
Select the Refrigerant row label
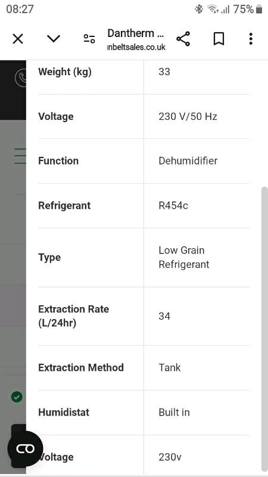64,206
